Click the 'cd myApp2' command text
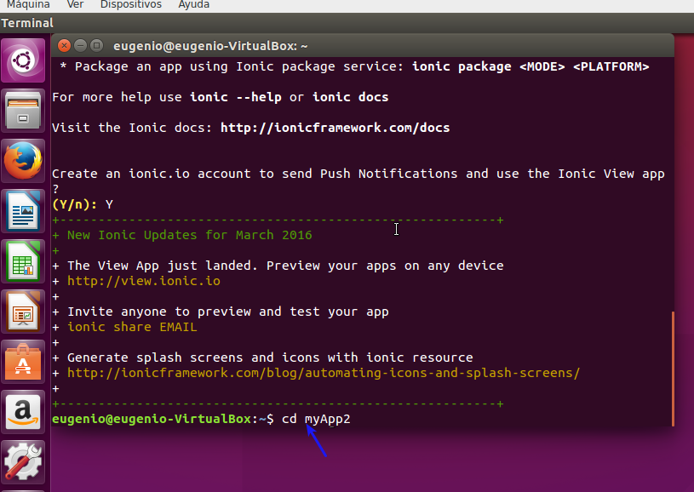Image resolution: width=694 pixels, height=492 pixels. tap(316, 419)
